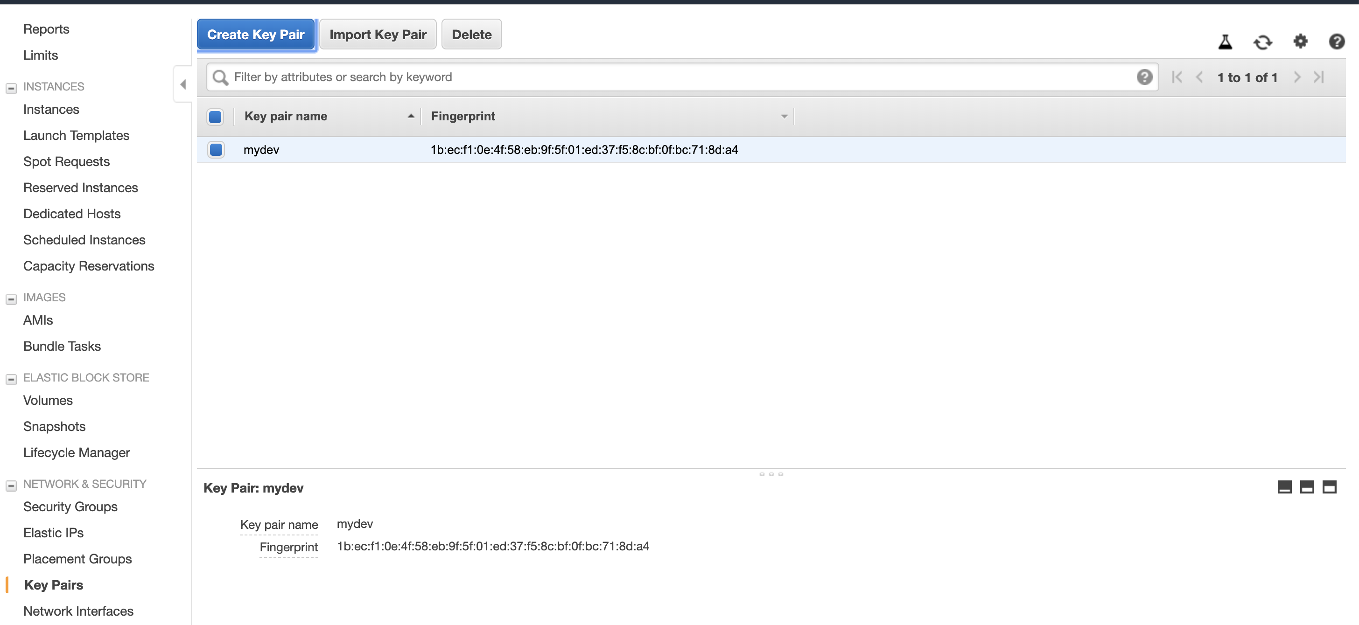Viewport: 1359px width, 625px height.
Task: Click the Create Key Pair button
Action: [x=256, y=35]
